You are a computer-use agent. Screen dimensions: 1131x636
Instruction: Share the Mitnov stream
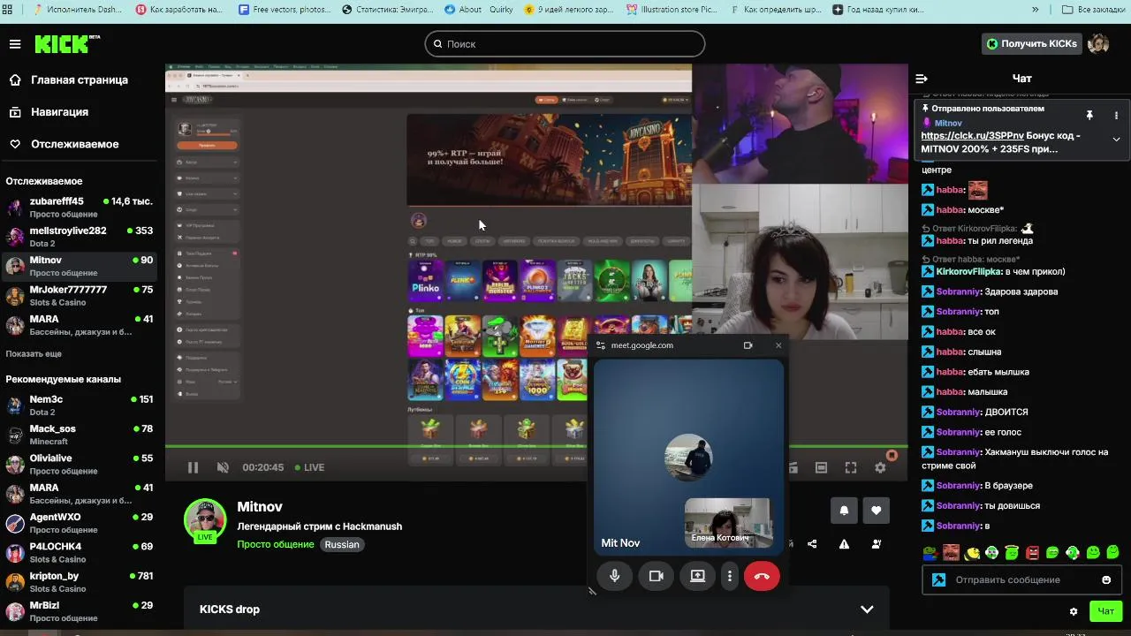[812, 544]
